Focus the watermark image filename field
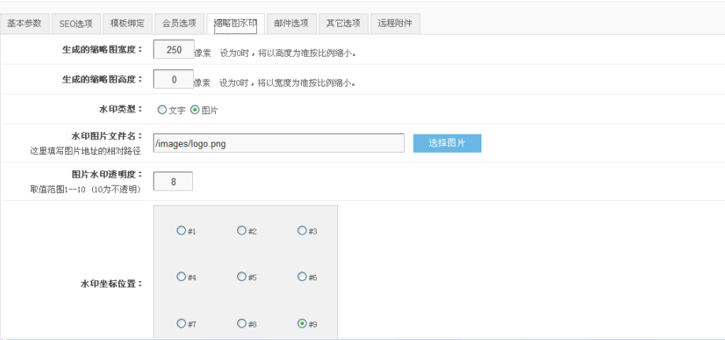This screenshot has height=340, width=725. pyautogui.click(x=278, y=143)
